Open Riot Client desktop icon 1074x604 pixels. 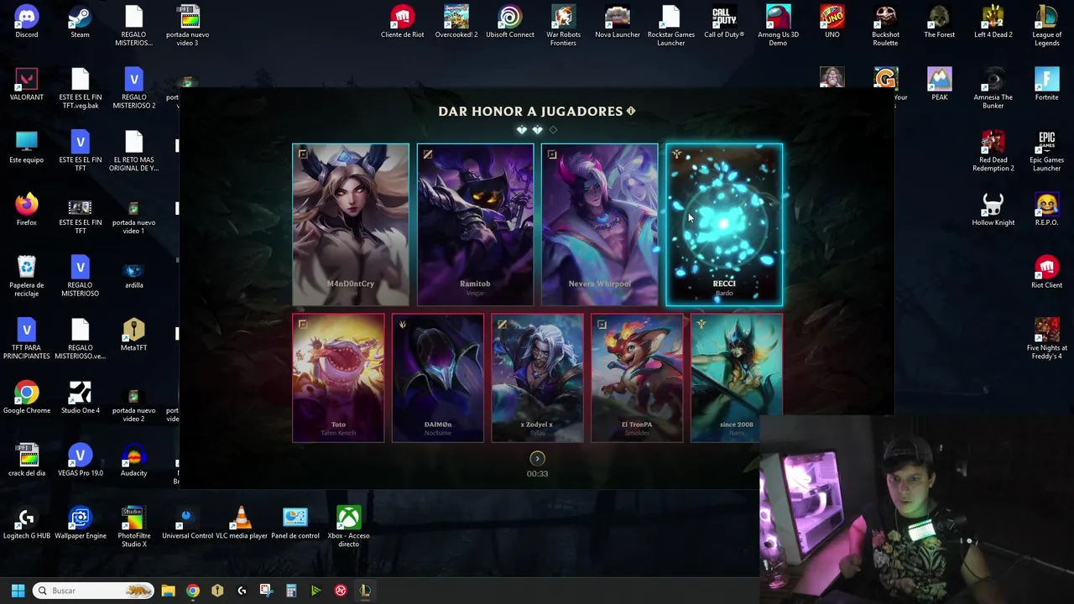[1047, 273]
